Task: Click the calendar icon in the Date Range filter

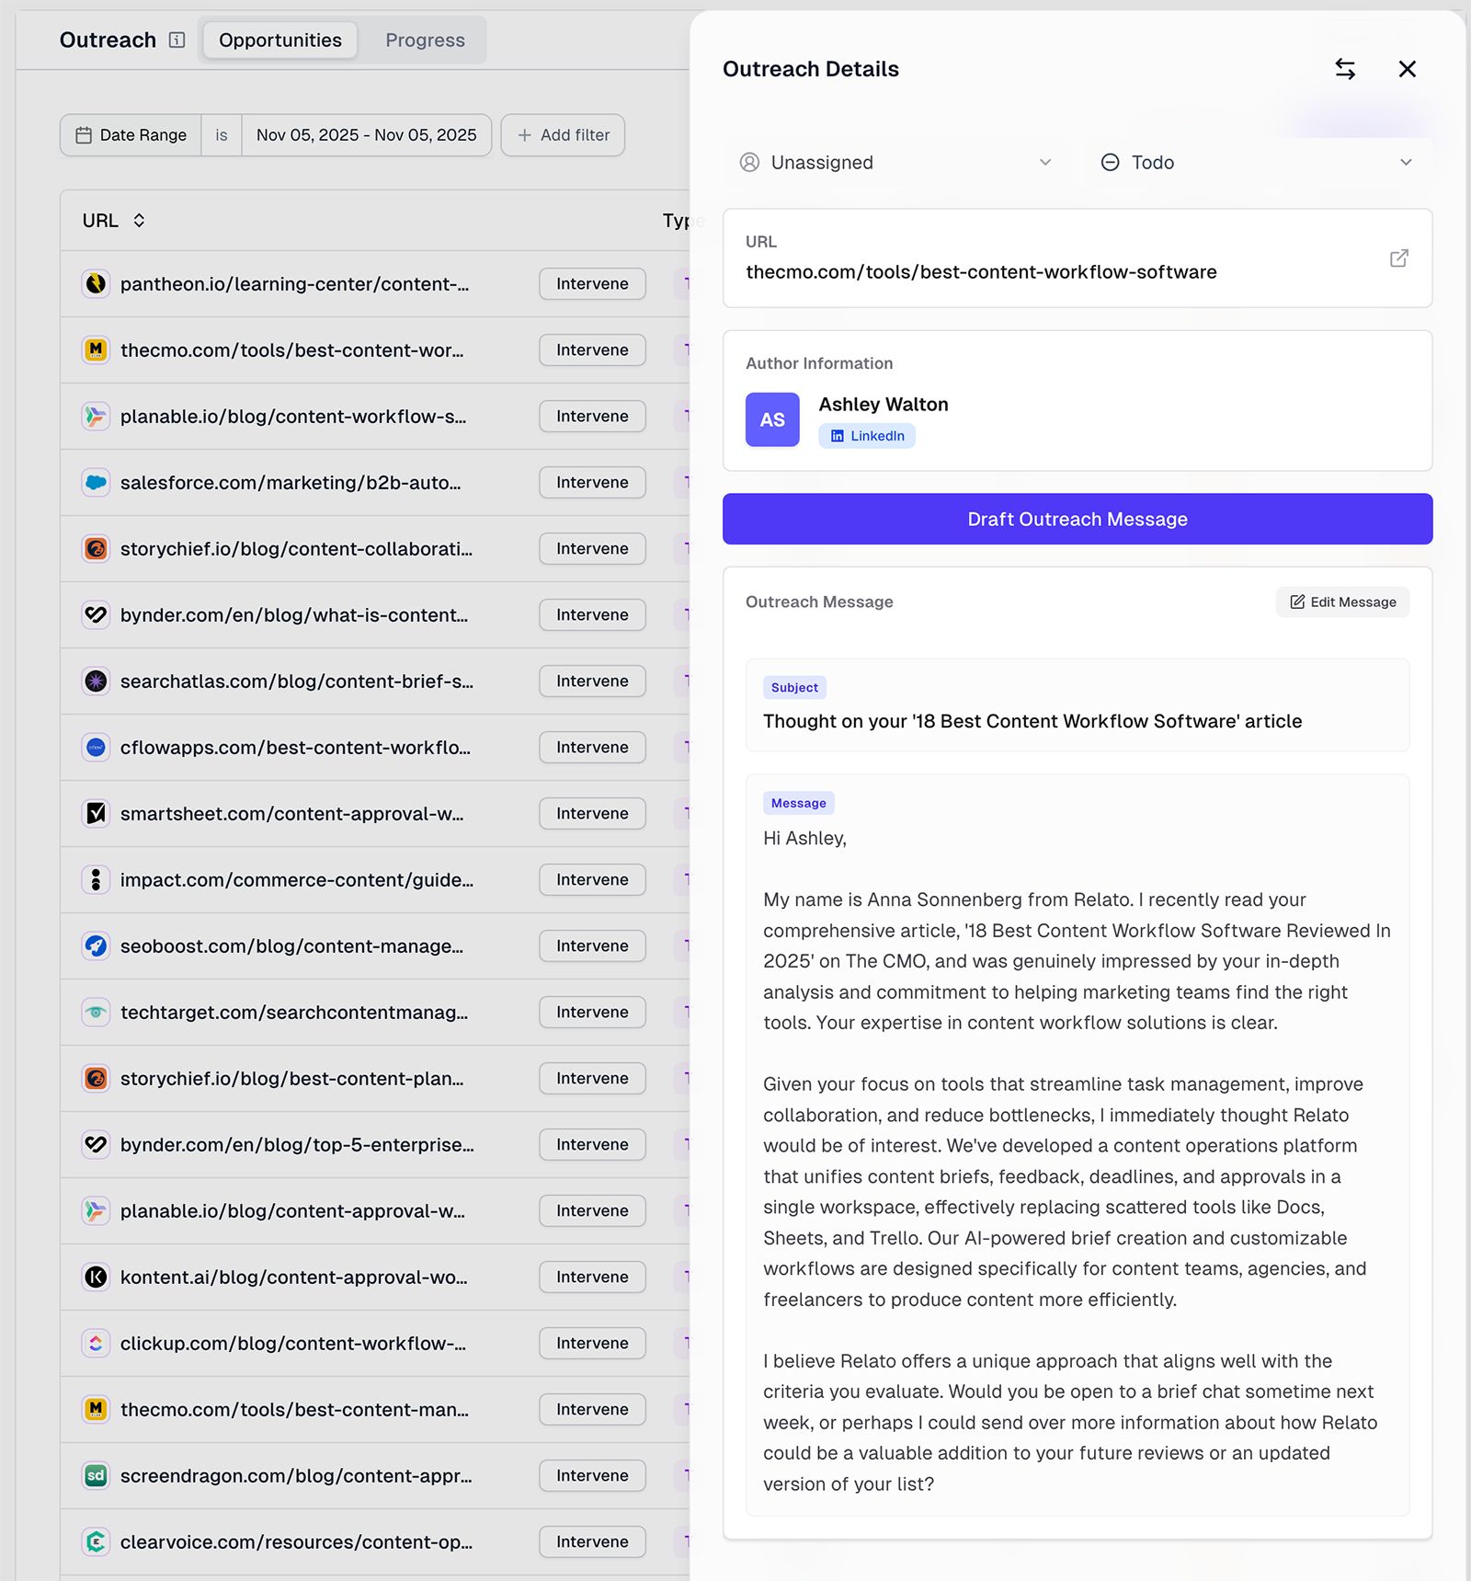Action: (85, 135)
